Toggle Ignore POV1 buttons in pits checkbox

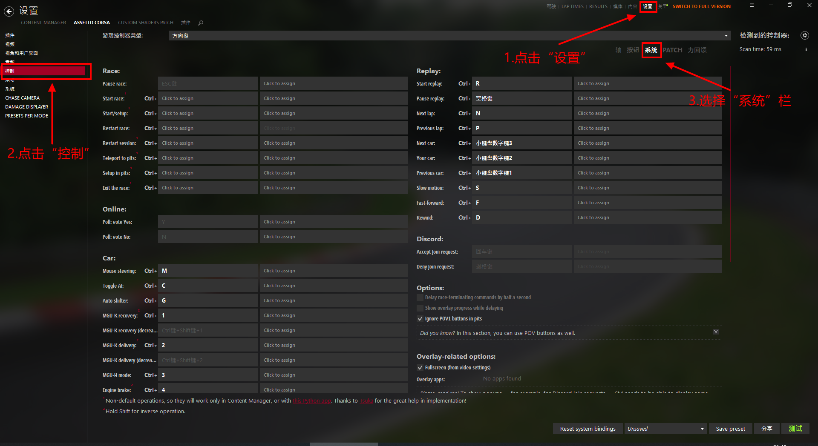pos(420,319)
